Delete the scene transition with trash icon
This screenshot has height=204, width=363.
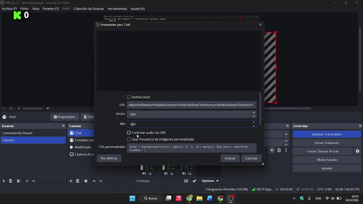pyautogui.click(x=279, y=150)
